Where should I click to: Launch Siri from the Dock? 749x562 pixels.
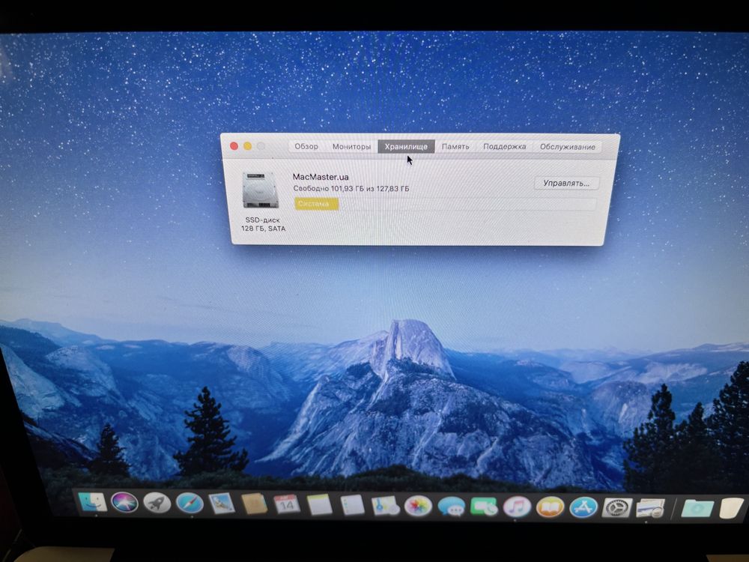124,503
